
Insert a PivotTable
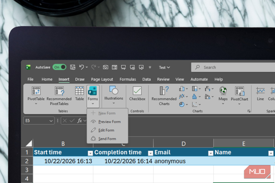click(36, 95)
